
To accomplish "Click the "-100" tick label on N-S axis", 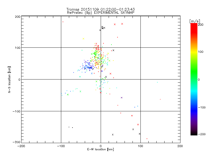I will tap(16, 111).
